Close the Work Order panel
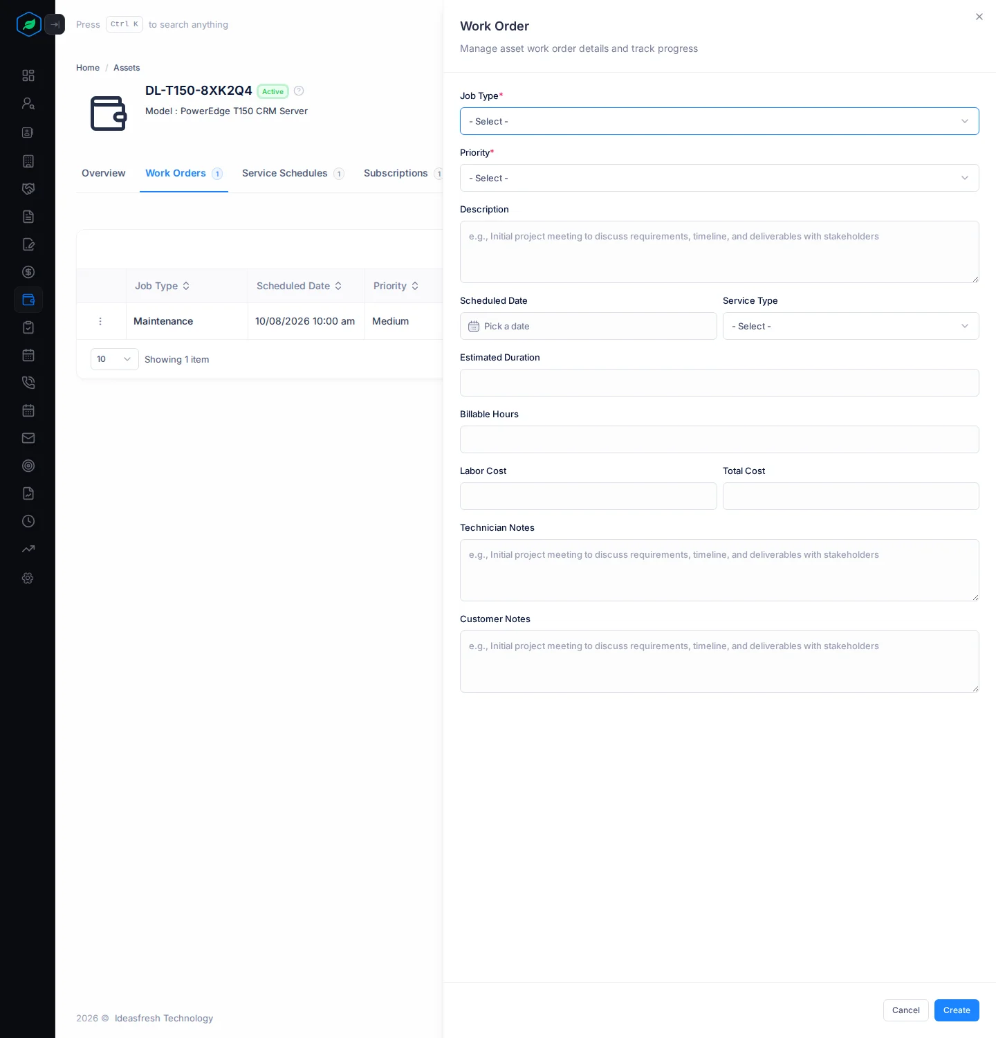The width and height of the screenshot is (996, 1038). [x=979, y=17]
